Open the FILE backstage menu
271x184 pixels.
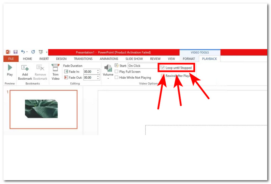pyautogui.click(x=11, y=59)
